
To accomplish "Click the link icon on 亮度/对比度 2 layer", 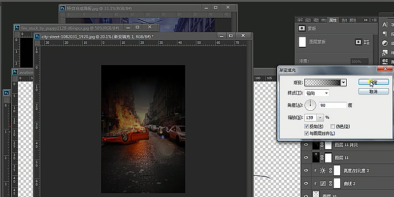I will click(x=330, y=170).
